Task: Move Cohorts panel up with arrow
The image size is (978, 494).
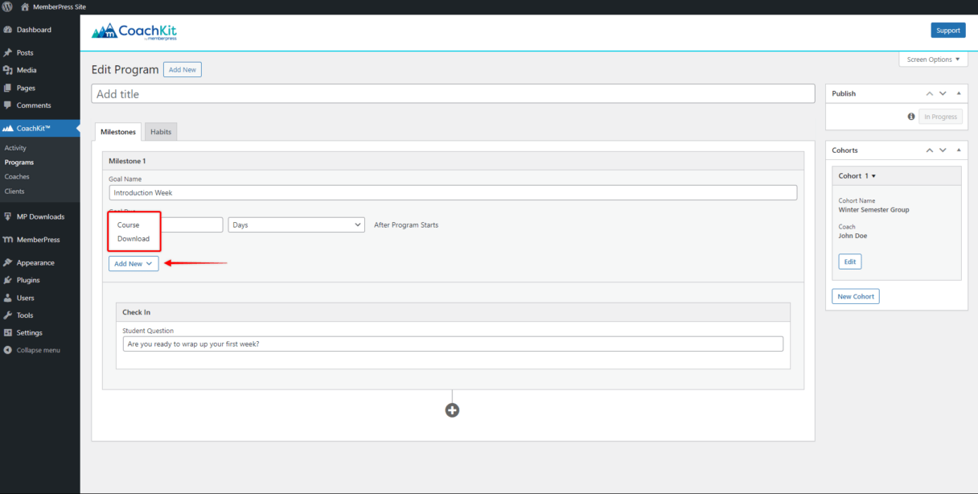Action: [x=930, y=150]
